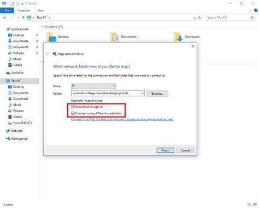The height and width of the screenshot is (208, 259).
Task: Cancel the Map Network Drive dialog
Action: tap(185, 150)
